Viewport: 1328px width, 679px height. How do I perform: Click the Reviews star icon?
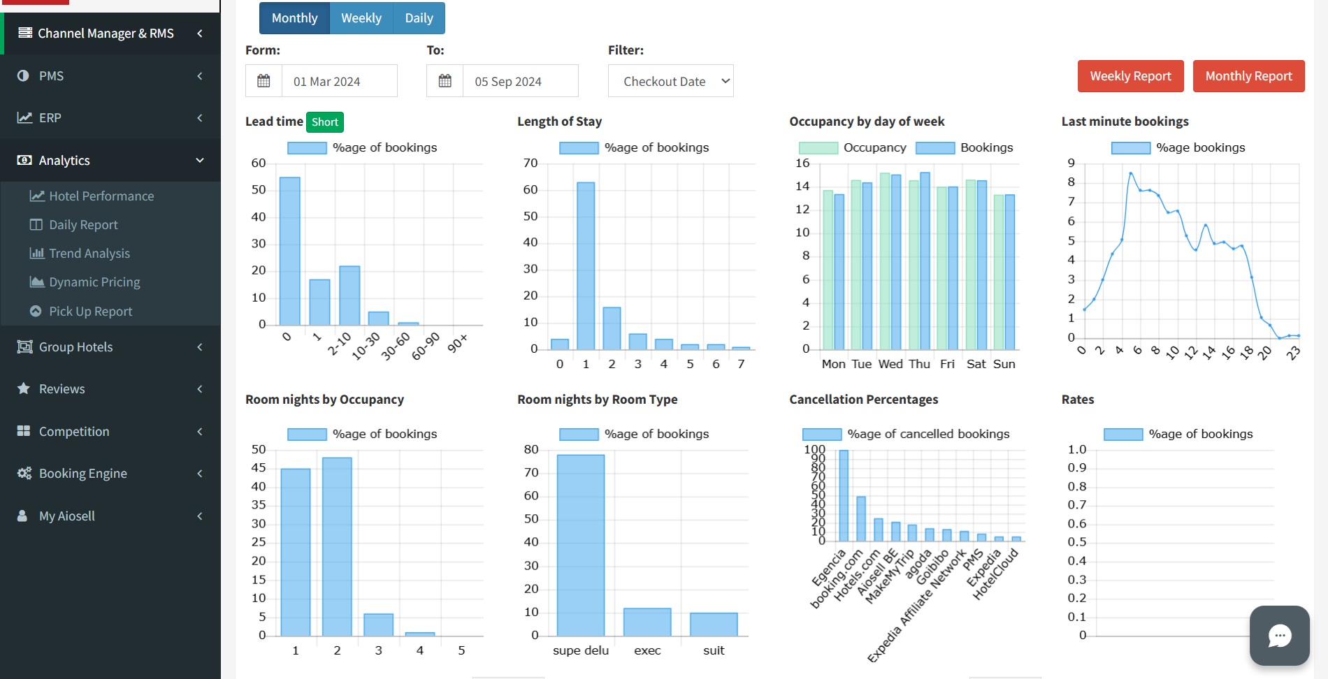[x=24, y=388]
